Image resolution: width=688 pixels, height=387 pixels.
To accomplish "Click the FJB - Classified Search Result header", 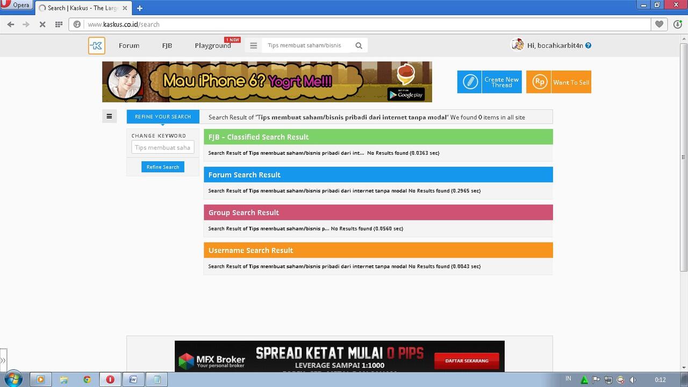I will pyautogui.click(x=378, y=137).
